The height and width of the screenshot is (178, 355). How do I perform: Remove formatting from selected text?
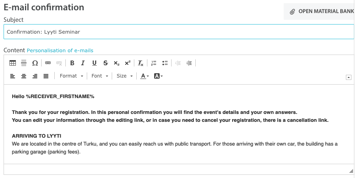click(141, 63)
